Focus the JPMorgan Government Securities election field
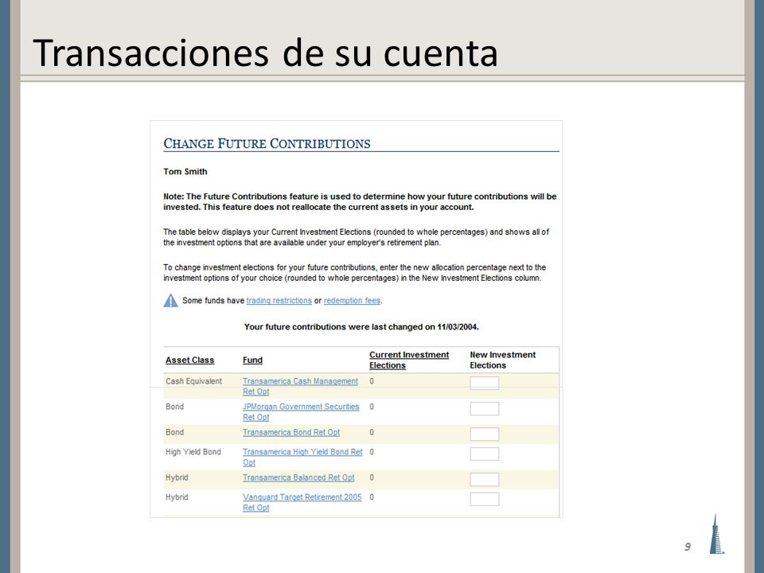 coord(485,408)
